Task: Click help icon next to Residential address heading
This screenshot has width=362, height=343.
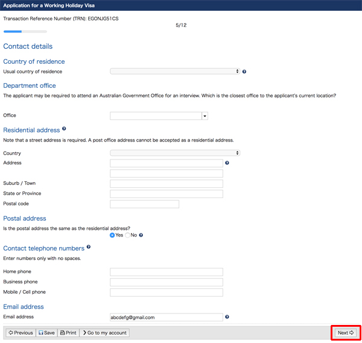Action: [x=64, y=128]
